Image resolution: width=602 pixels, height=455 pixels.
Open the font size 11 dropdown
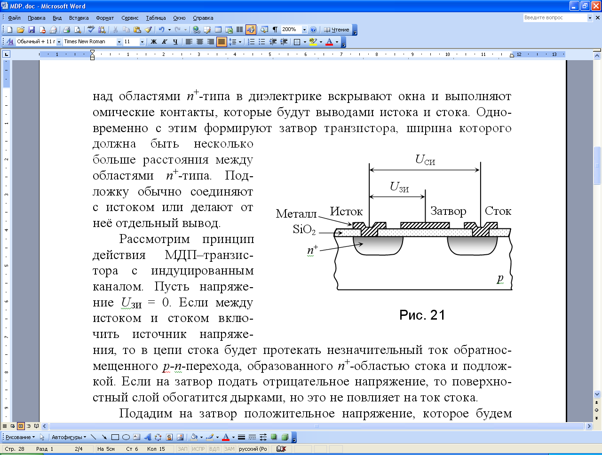[142, 42]
